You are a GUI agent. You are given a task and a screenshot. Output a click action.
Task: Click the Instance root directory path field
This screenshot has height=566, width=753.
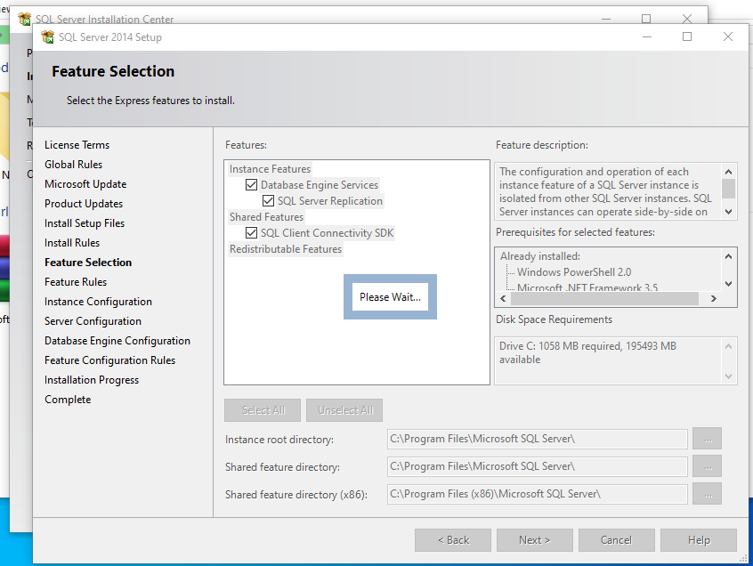click(x=537, y=439)
